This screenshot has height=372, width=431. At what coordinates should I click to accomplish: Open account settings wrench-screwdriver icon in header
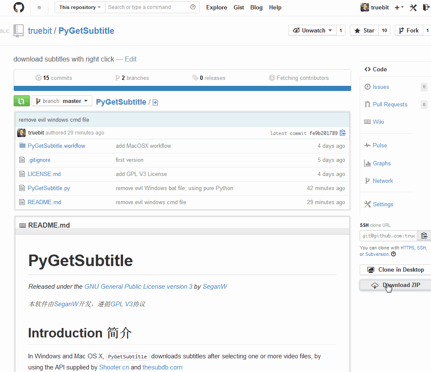point(413,7)
